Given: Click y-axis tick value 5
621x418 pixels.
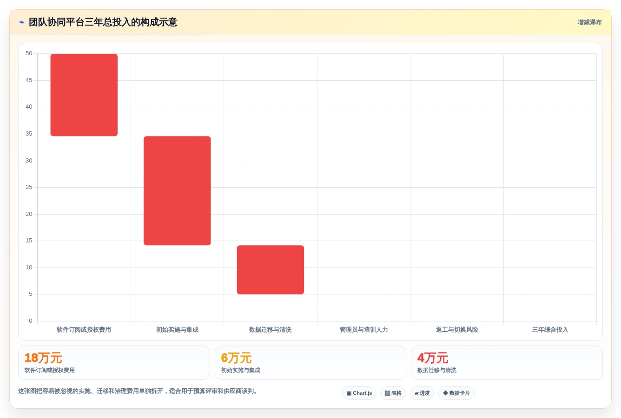Looking at the screenshot, I should (x=31, y=294).
